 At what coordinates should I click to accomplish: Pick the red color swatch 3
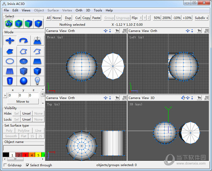coord(25,155)
